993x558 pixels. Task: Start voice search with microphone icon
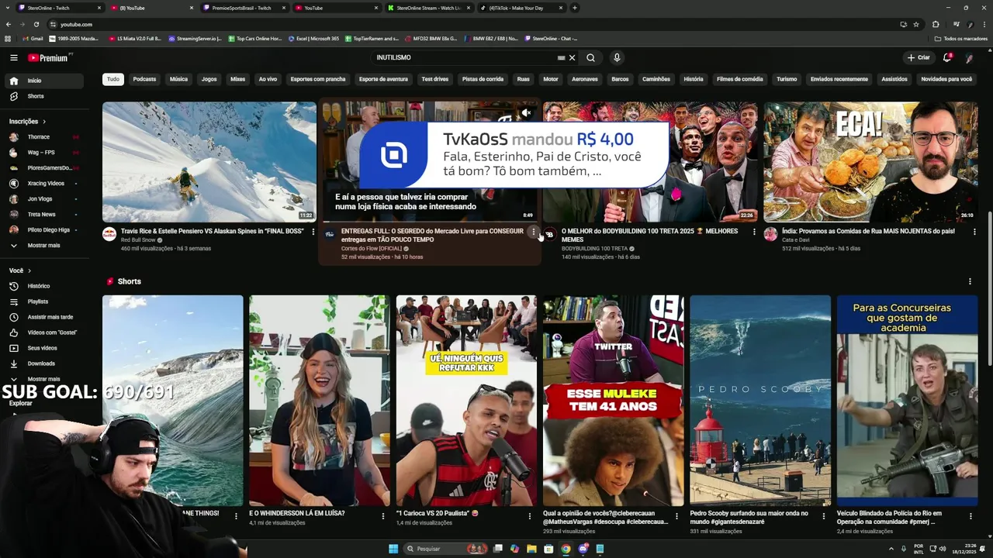617,57
